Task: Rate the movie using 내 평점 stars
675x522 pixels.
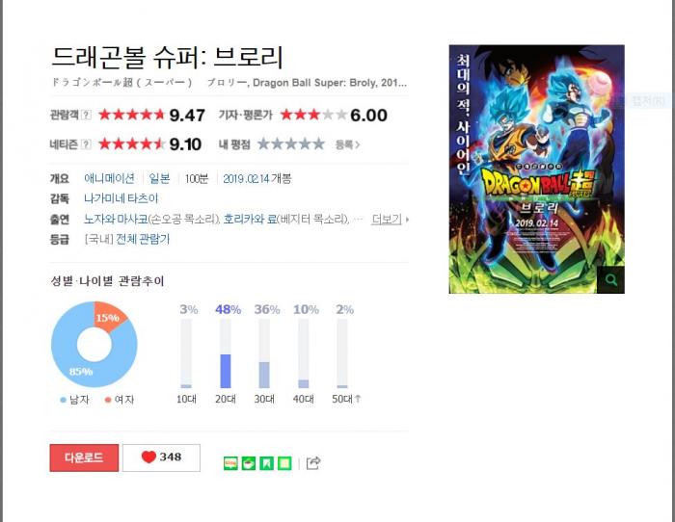Action: (x=291, y=144)
